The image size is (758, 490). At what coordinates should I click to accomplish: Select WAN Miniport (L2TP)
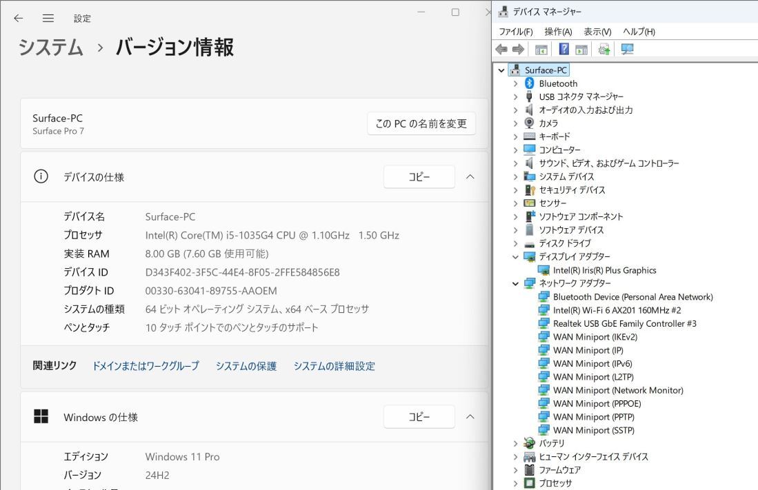pos(593,377)
